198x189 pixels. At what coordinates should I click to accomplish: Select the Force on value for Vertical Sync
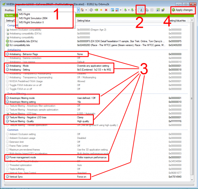(x=81, y=177)
